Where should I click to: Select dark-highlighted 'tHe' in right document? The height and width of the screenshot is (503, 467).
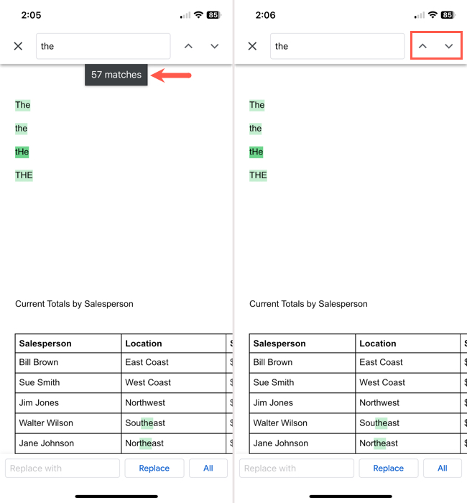tap(256, 152)
